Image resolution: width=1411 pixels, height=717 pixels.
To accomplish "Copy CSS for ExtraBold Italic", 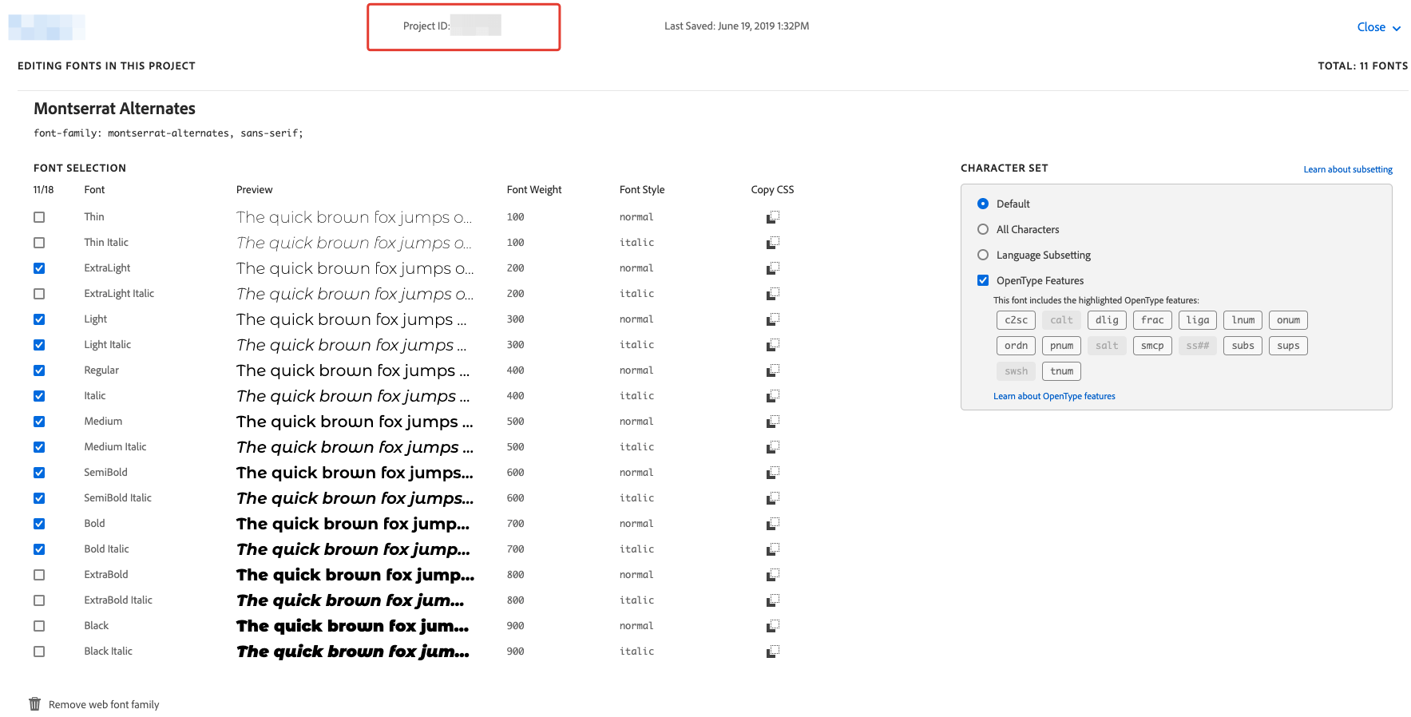I will [x=772, y=600].
